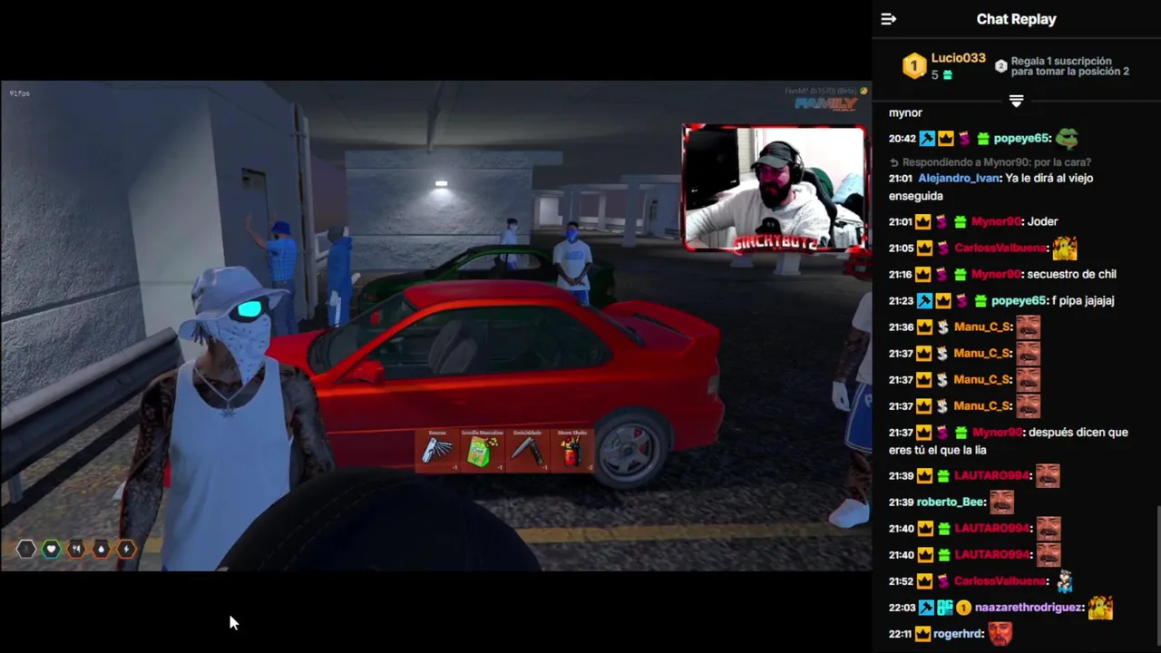Expand the gift leaderboard chevron
Viewport: 1161px width, 653px height.
pos(1016,101)
